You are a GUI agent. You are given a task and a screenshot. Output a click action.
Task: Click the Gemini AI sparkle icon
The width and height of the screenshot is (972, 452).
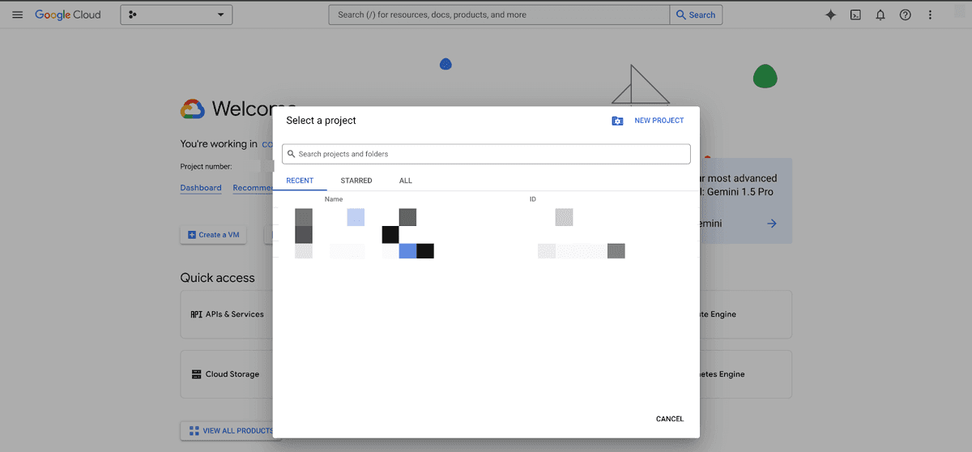(x=830, y=15)
